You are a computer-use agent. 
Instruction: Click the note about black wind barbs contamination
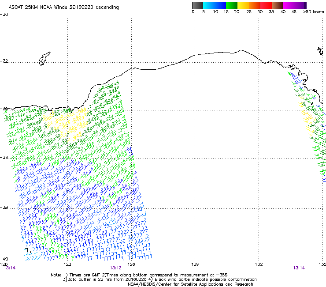[202, 279]
